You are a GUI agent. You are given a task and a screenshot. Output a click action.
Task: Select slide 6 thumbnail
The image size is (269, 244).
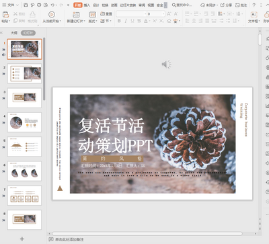click(24, 171)
